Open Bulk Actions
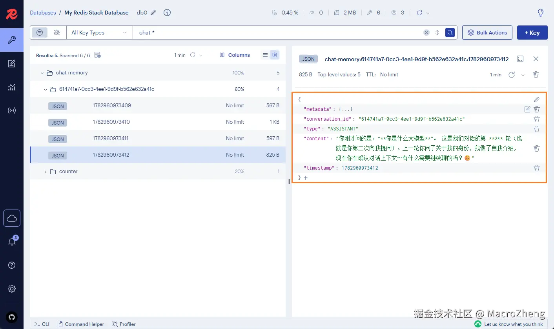Screen dimensions: 554x329 (488, 33)
